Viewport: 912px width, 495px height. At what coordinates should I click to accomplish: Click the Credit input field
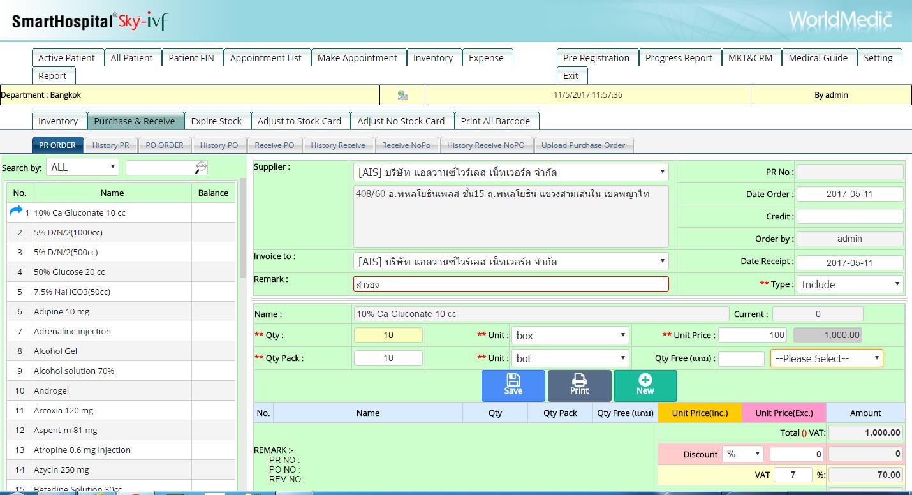pyautogui.click(x=849, y=216)
